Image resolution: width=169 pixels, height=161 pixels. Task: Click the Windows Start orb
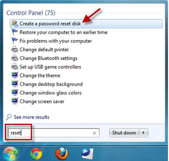pyautogui.click(x=11, y=154)
